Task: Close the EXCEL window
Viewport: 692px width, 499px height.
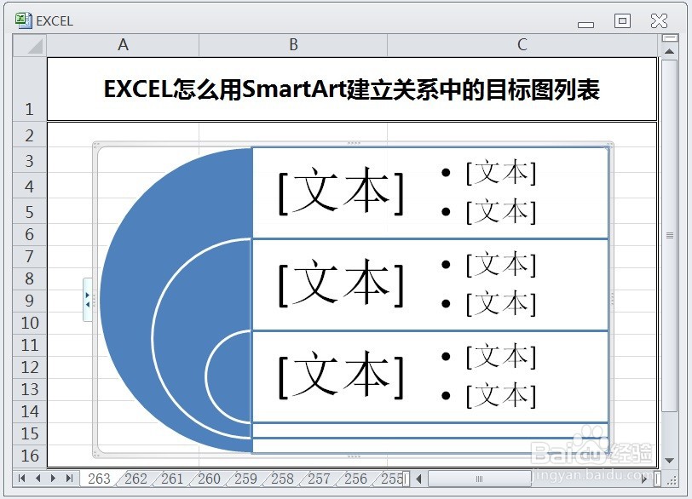Action: (x=659, y=20)
